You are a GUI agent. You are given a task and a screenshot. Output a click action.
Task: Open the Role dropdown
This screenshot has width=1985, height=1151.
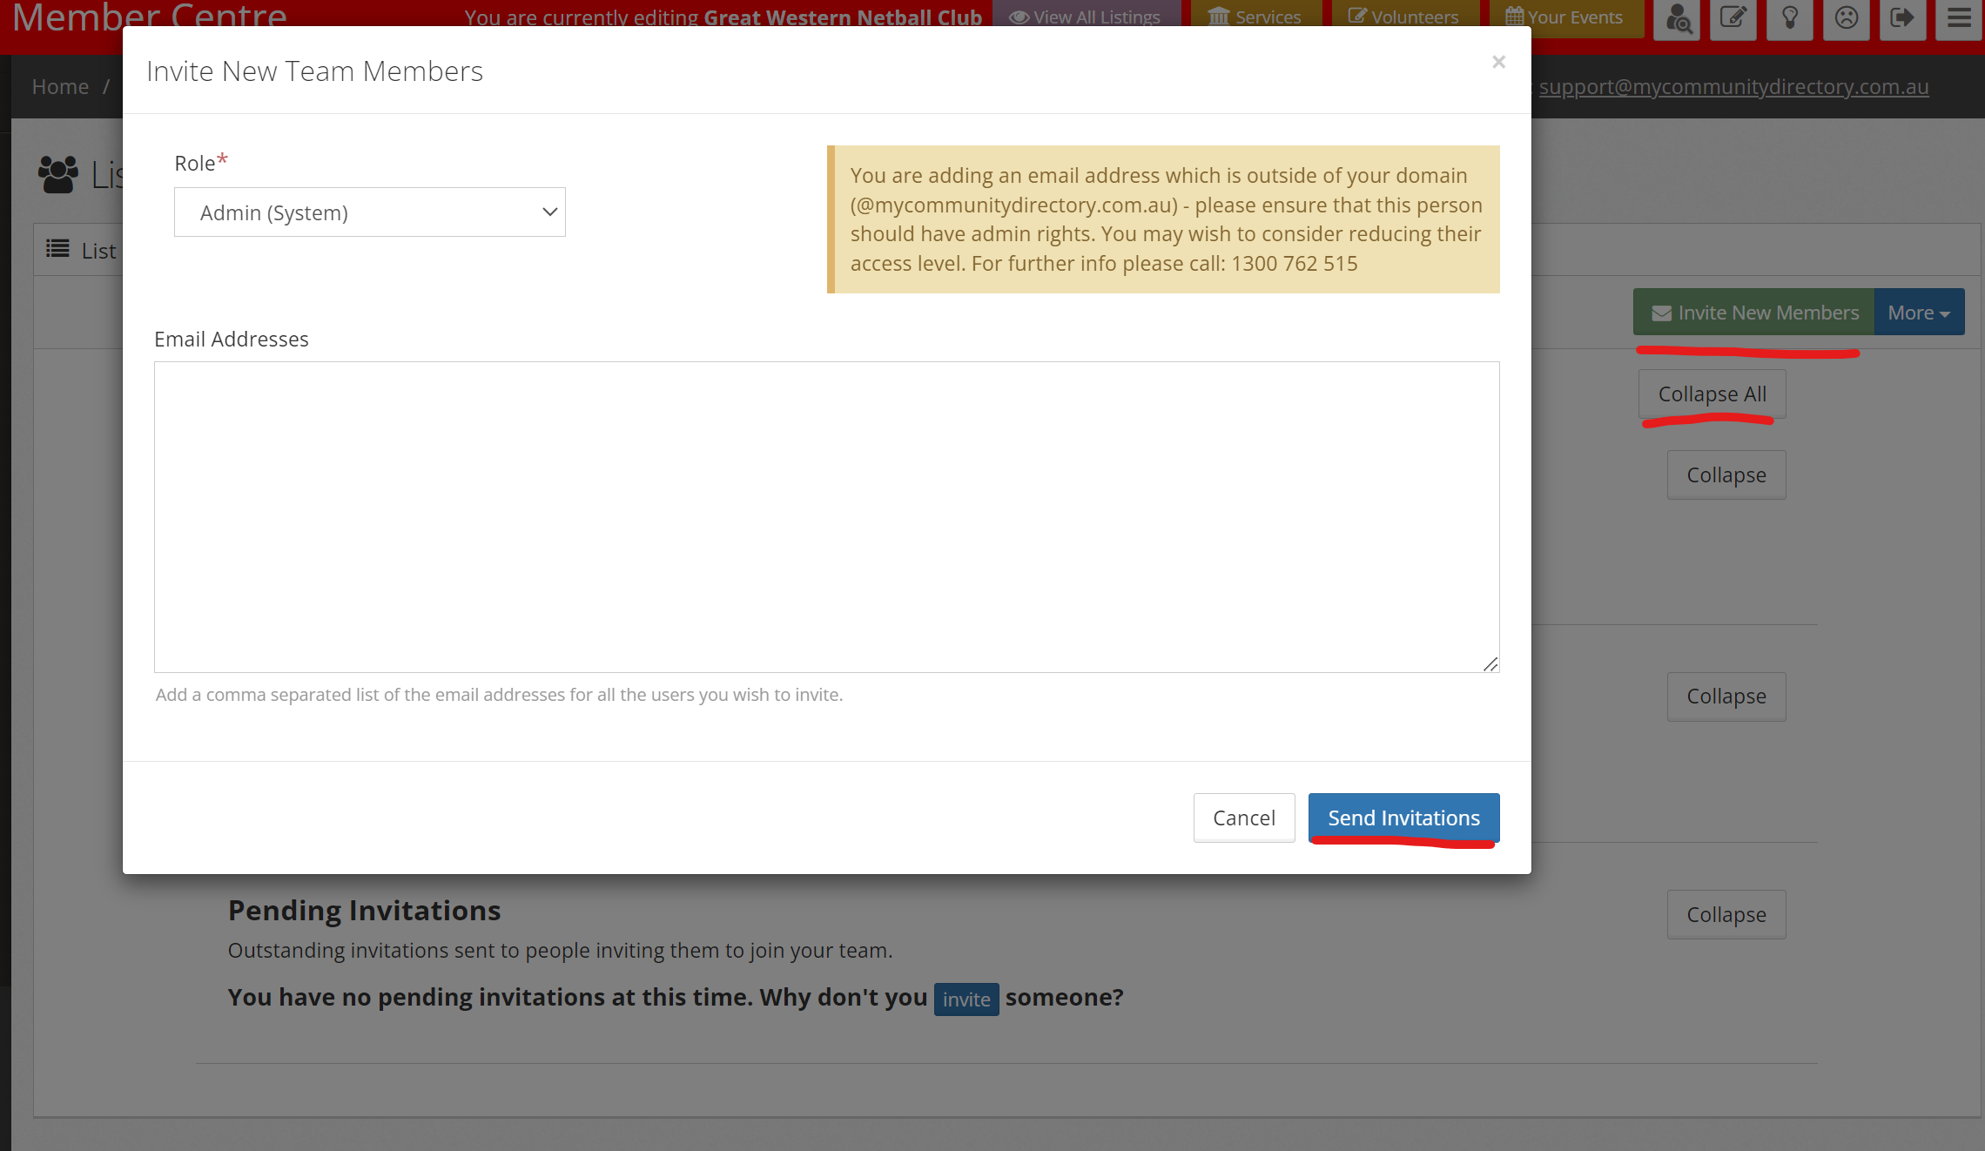pyautogui.click(x=369, y=212)
